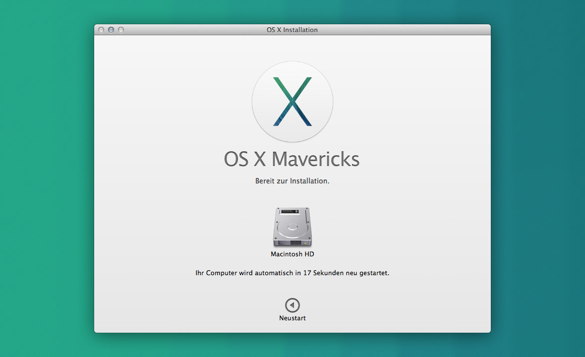Minimize the OS X Installation window

click(x=111, y=30)
